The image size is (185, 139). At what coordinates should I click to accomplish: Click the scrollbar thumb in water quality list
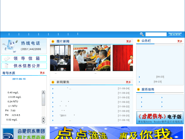pyautogui.click(x=44, y=100)
